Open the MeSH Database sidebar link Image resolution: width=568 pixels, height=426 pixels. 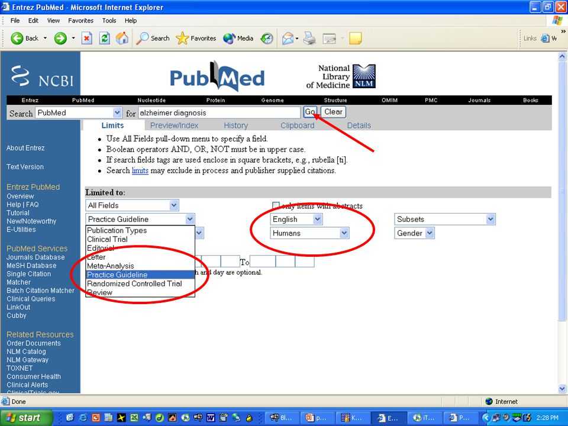[x=31, y=266]
